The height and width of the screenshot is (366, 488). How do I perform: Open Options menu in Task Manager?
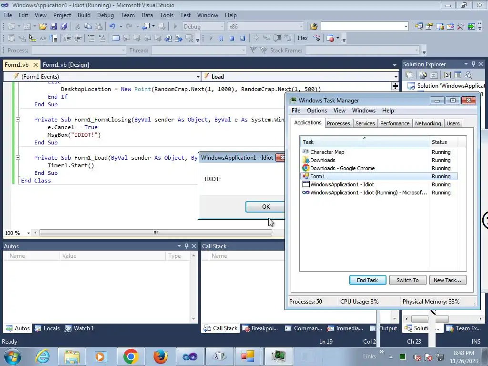(x=317, y=111)
